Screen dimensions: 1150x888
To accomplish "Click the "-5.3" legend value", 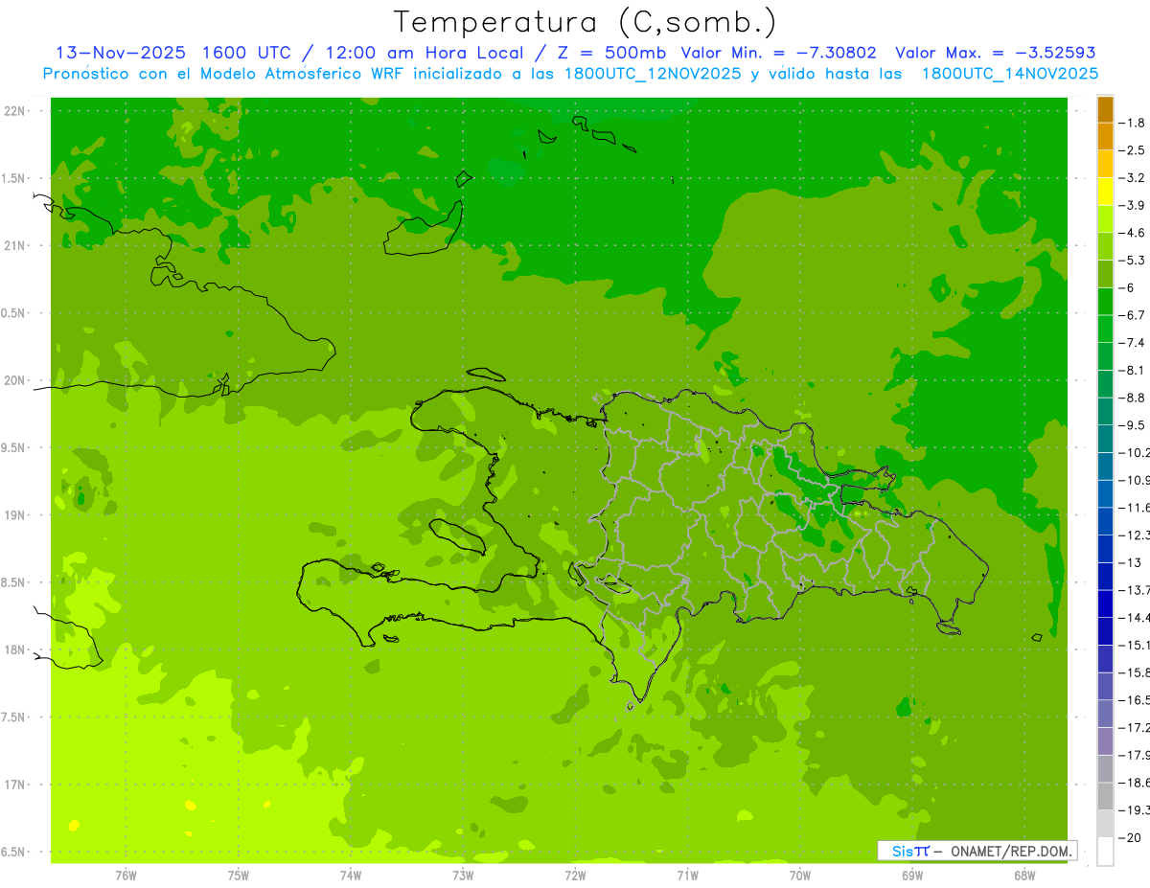I will (1132, 260).
